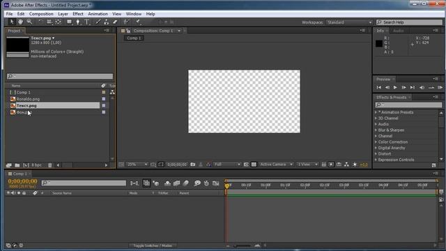Open the Comp Flowchart view icon
The width and height of the screenshot is (446, 251).
346,165
